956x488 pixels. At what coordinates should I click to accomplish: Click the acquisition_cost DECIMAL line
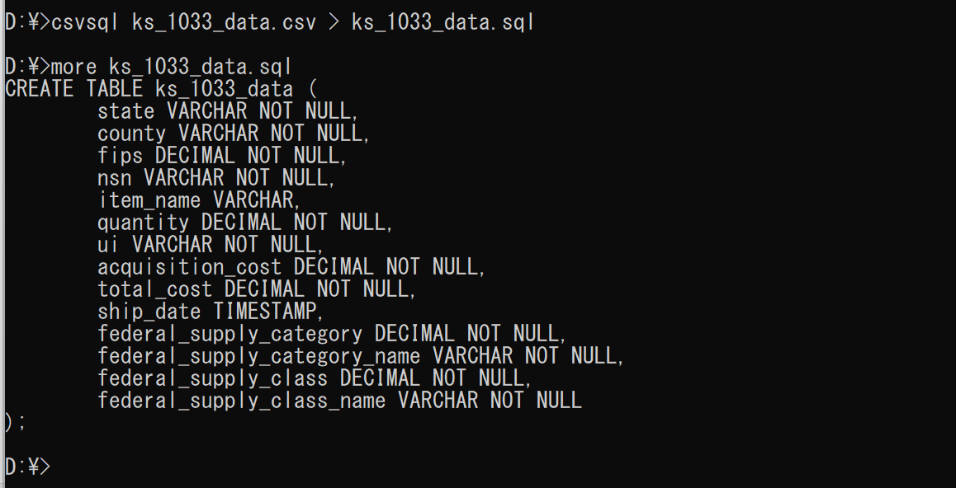coord(291,267)
